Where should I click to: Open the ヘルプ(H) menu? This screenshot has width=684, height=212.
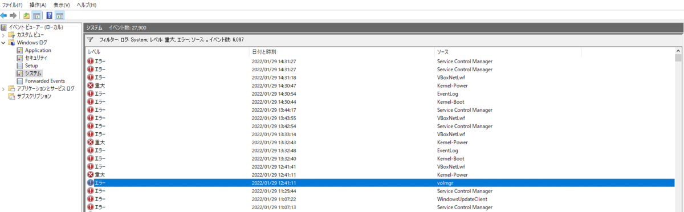click(x=87, y=5)
